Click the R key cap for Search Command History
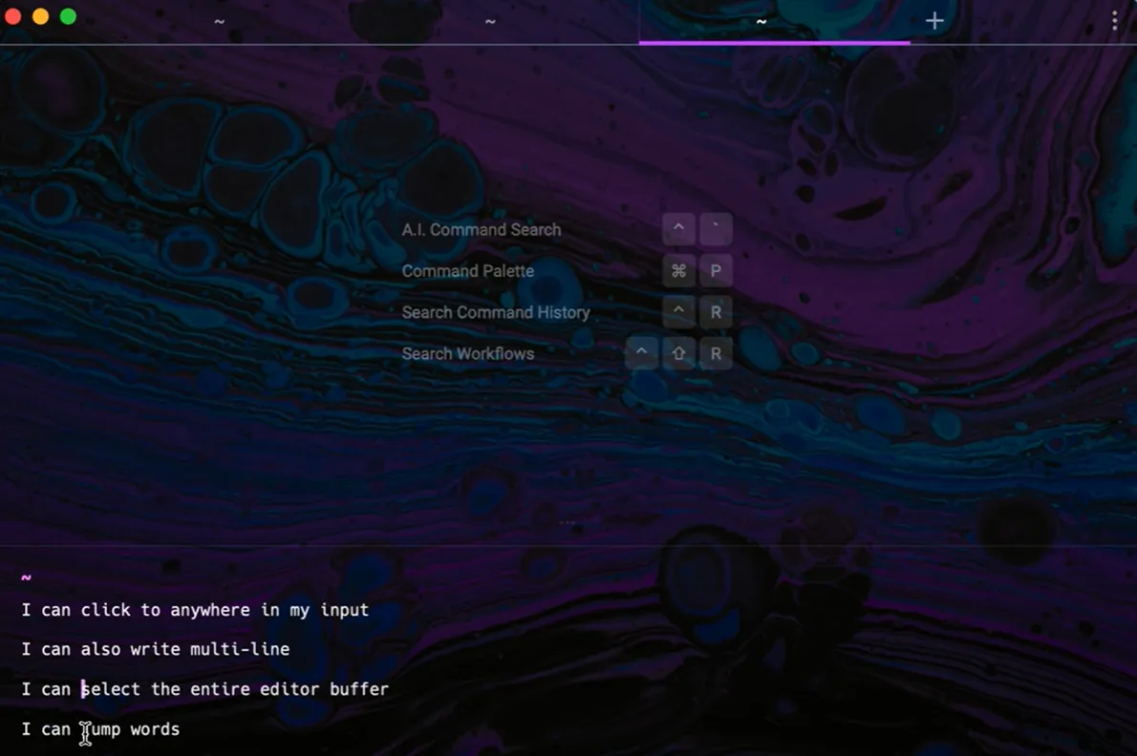Screen dimensions: 1137x756 [716, 312]
